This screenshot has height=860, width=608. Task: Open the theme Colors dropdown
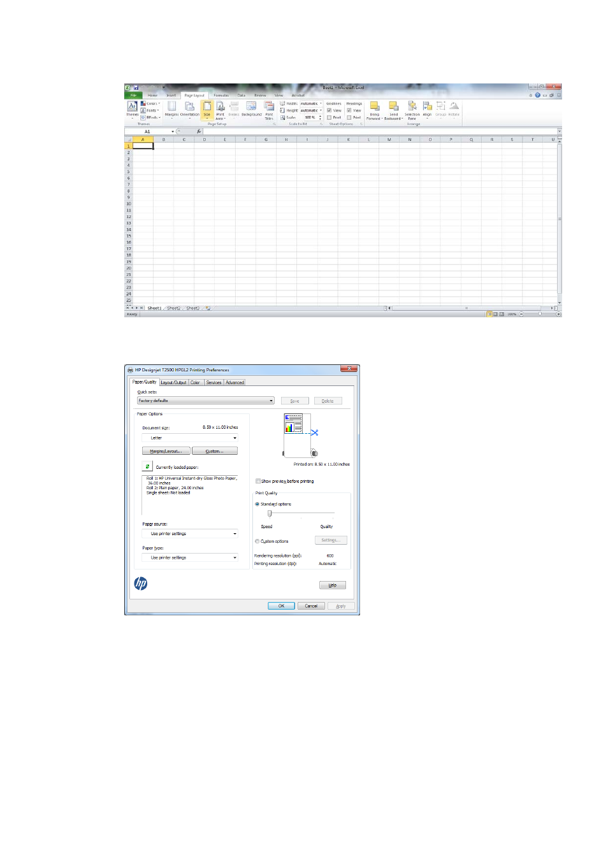point(151,103)
